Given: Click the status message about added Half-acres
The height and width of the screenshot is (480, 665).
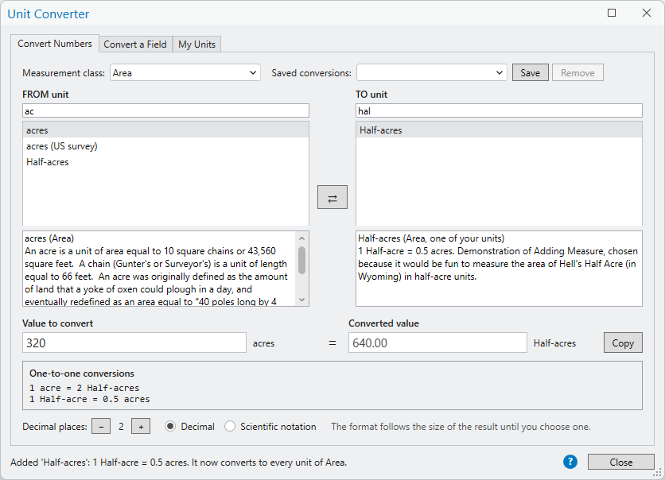Looking at the screenshot, I should click(x=178, y=463).
